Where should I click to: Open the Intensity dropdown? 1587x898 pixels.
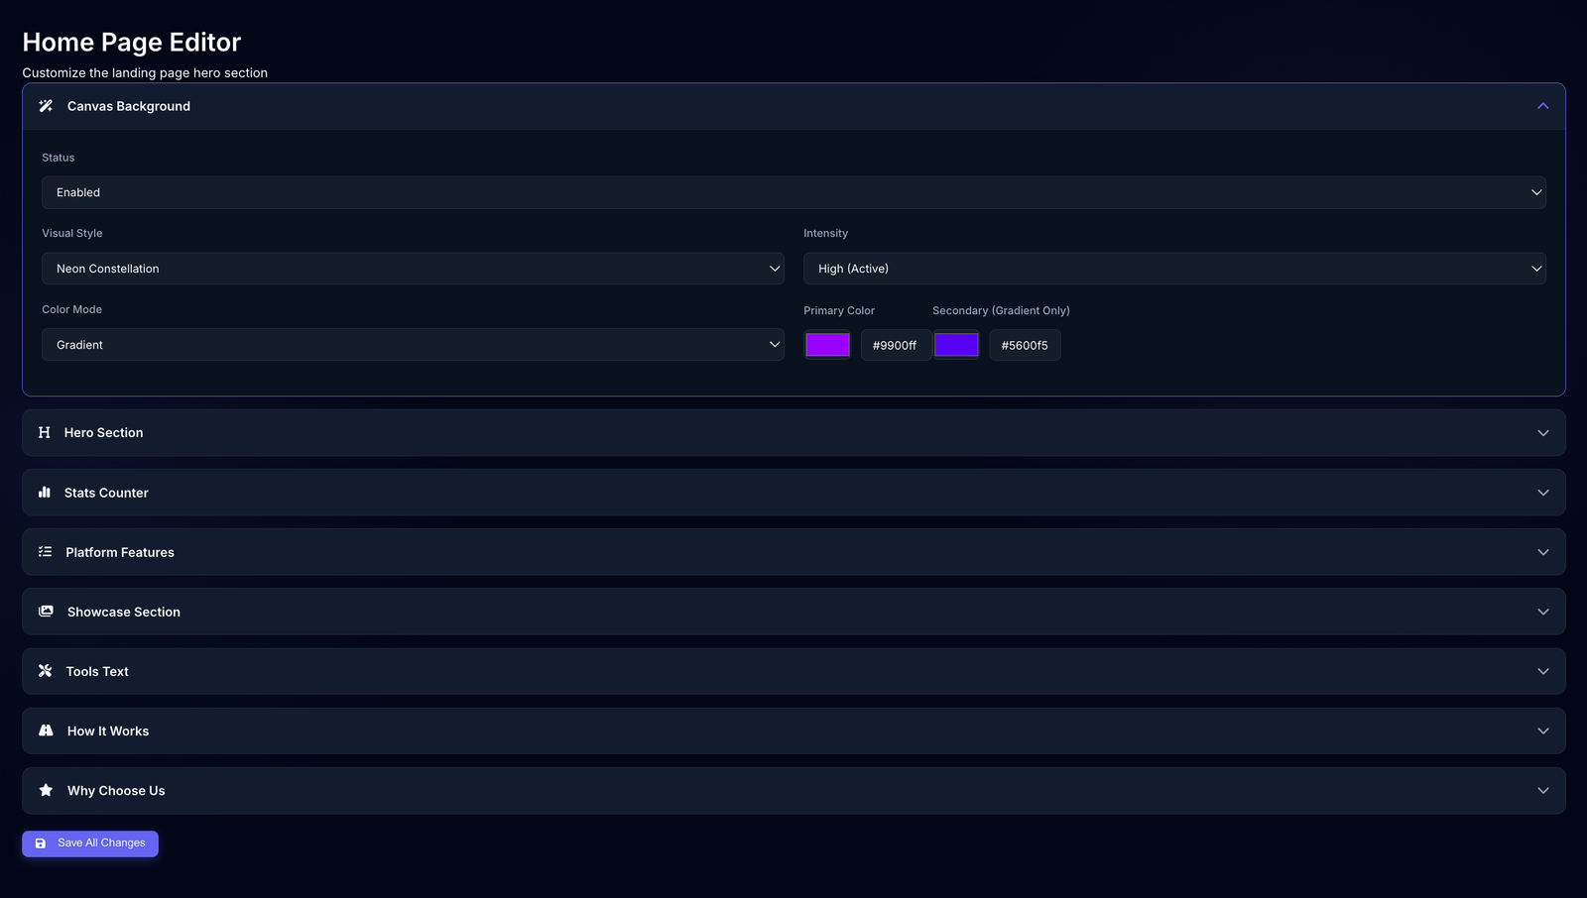tap(1175, 268)
